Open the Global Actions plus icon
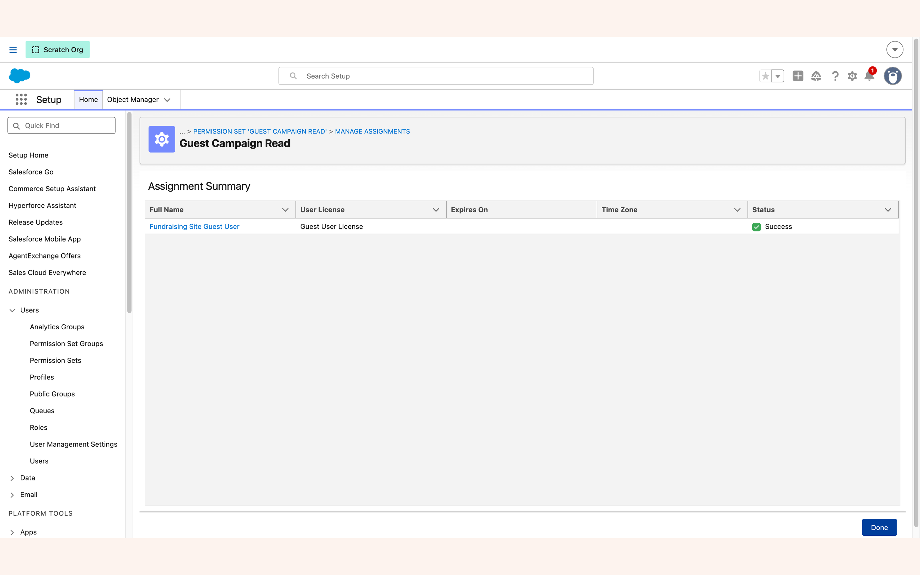Image resolution: width=920 pixels, height=575 pixels. 798,76
